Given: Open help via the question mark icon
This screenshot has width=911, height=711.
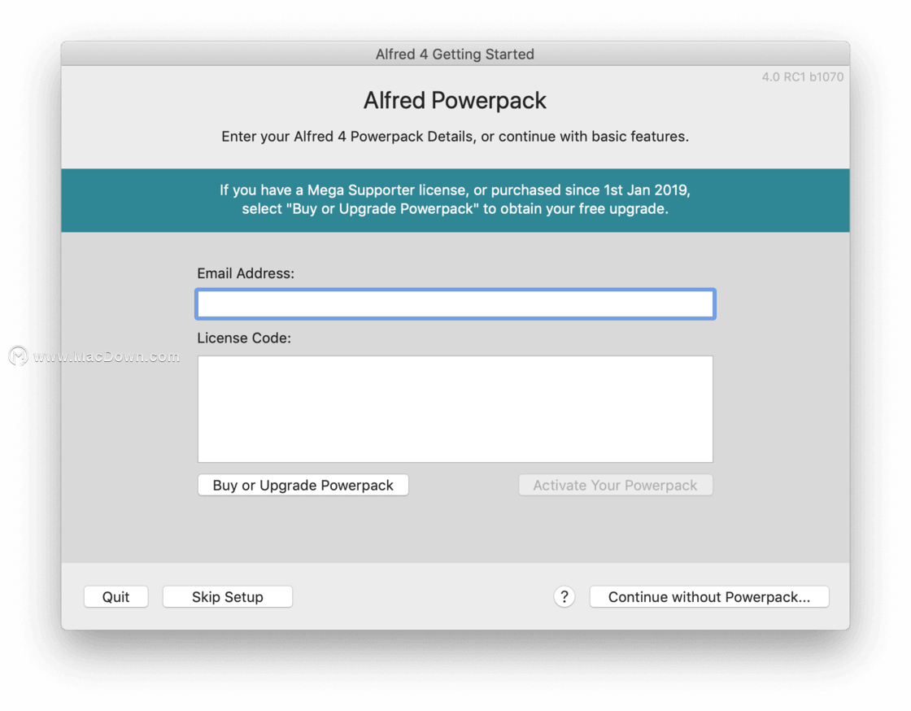Looking at the screenshot, I should 564,596.
